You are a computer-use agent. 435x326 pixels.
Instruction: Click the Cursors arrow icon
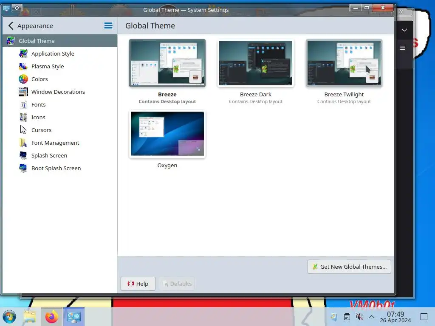(x=23, y=130)
